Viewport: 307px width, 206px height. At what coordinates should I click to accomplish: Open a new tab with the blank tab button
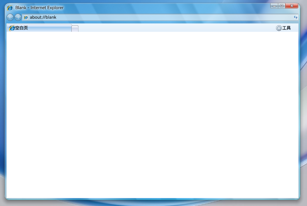[x=75, y=28]
